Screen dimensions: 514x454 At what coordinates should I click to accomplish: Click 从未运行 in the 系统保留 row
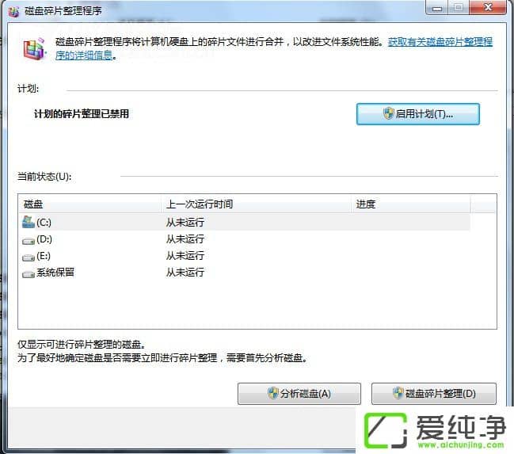[185, 273]
